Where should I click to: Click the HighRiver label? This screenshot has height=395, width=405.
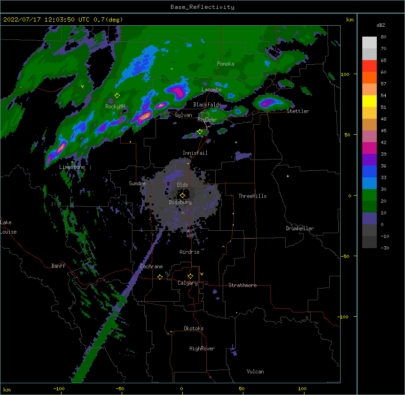(x=202, y=349)
